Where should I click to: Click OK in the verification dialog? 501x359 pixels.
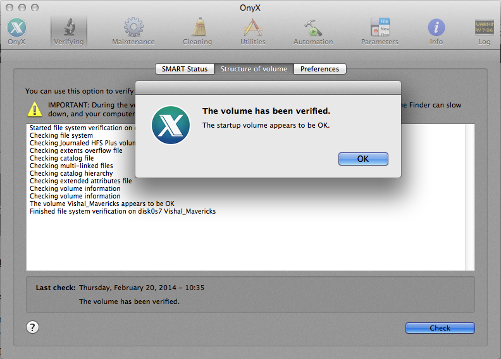click(x=363, y=159)
